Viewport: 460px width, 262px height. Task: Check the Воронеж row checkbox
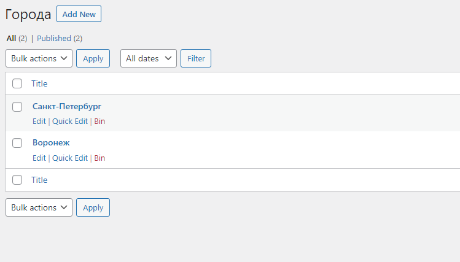pos(17,143)
